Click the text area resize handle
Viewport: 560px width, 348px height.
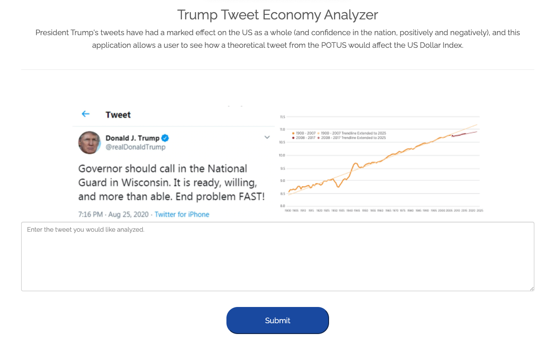click(532, 288)
